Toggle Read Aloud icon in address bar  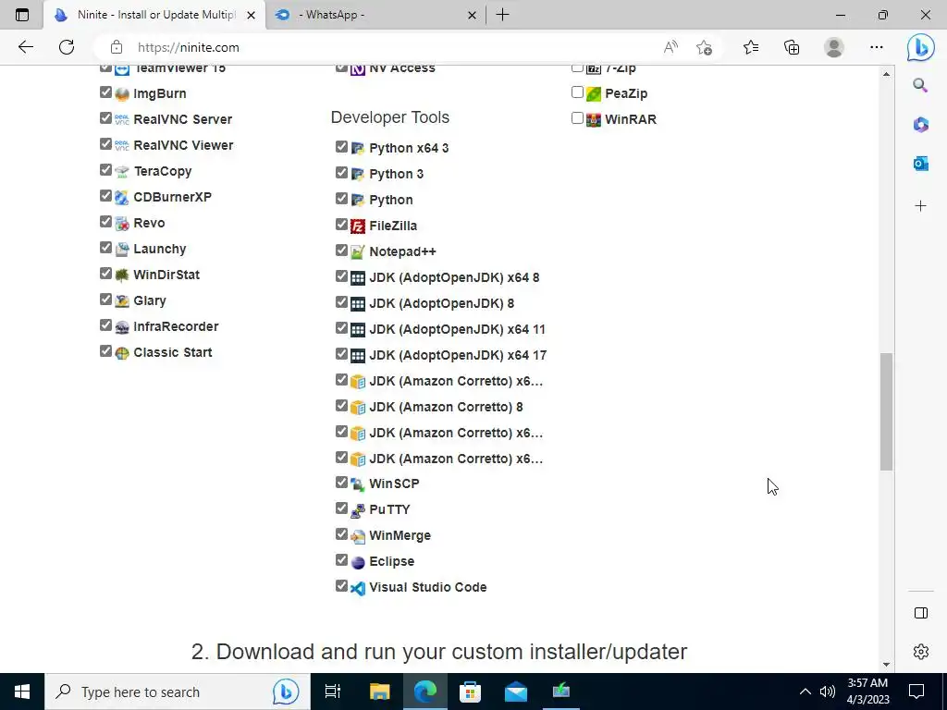pyautogui.click(x=670, y=47)
